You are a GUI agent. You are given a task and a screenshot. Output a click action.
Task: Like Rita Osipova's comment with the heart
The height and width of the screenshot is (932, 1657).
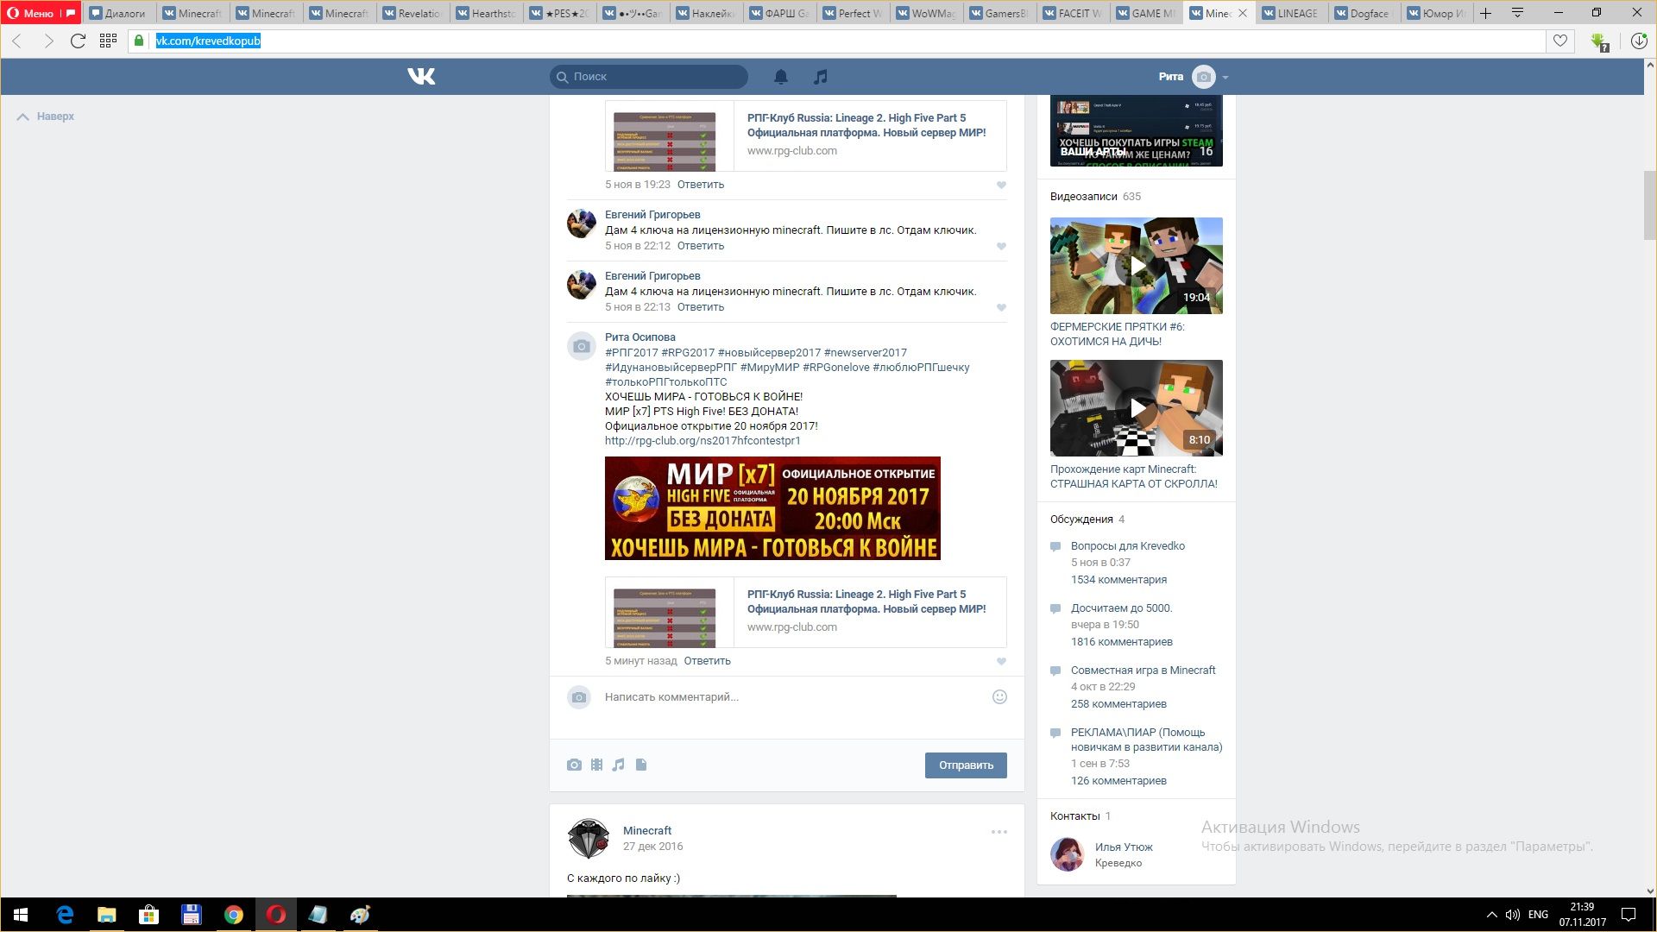(1001, 662)
